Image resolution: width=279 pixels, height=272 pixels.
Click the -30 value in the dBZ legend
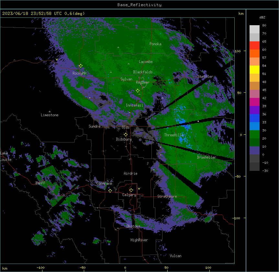(265, 171)
